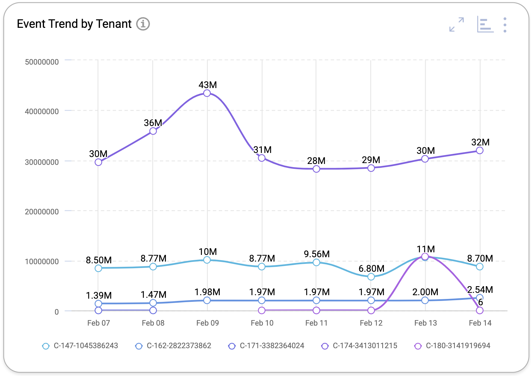Click the 50000000 y-axis label
This screenshot has height=376, width=531.
pyautogui.click(x=42, y=62)
